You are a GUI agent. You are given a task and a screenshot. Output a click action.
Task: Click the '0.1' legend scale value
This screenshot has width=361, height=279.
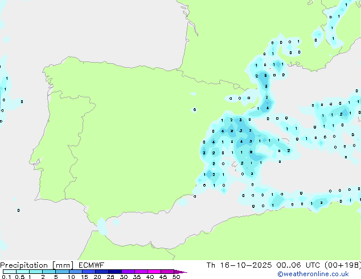[x=6, y=277]
